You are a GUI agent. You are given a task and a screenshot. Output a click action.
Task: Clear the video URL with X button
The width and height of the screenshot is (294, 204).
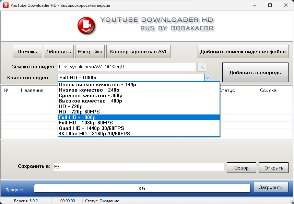[202, 67]
